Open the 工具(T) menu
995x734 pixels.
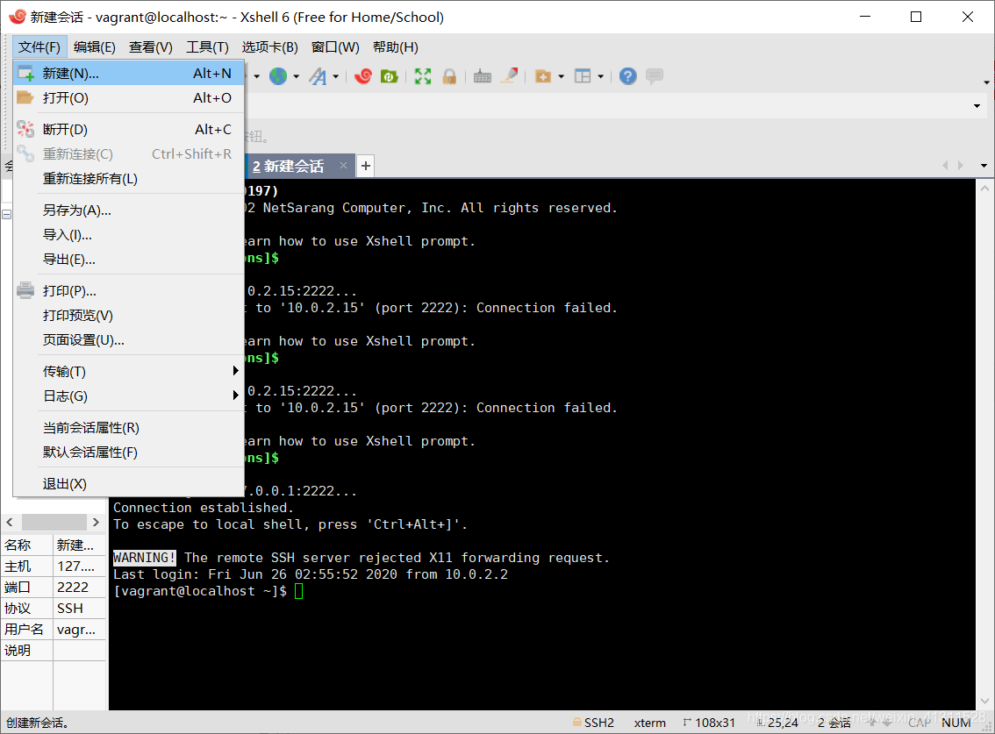point(207,47)
